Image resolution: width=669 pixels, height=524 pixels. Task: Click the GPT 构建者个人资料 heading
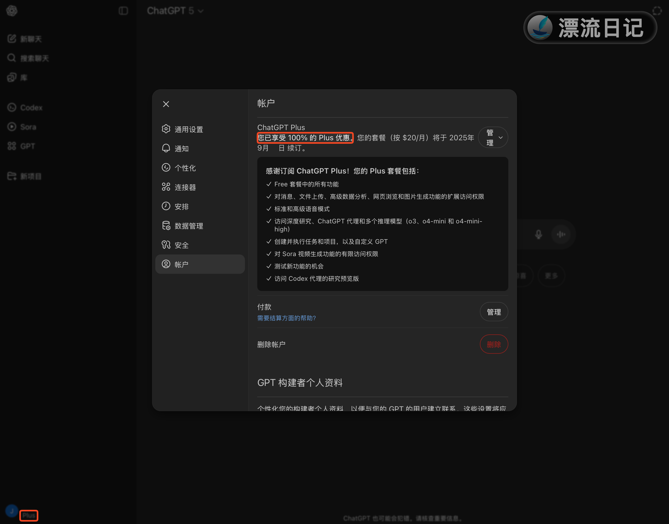click(x=300, y=383)
